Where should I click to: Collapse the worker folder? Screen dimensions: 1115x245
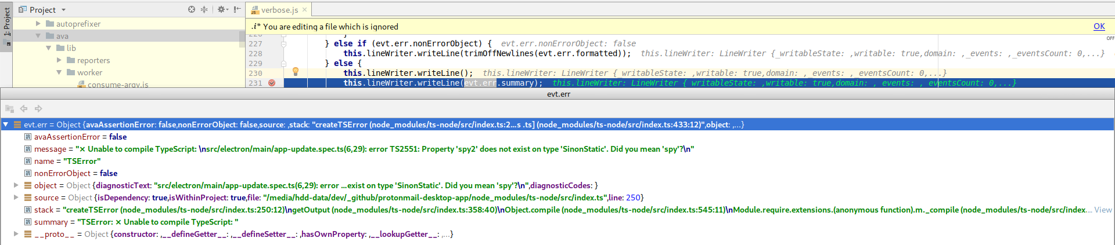point(59,72)
